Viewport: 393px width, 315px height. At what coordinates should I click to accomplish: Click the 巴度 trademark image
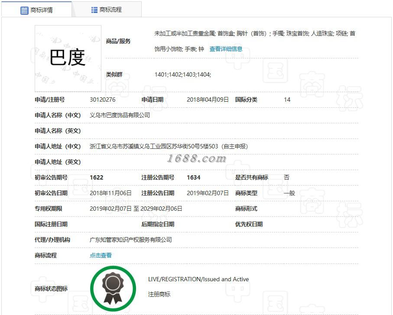pyautogui.click(x=68, y=58)
